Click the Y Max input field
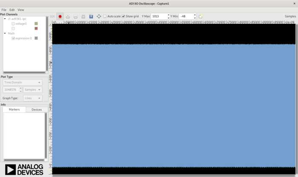Image resolution: width=298 pixels, height=177 pixels. [159, 16]
